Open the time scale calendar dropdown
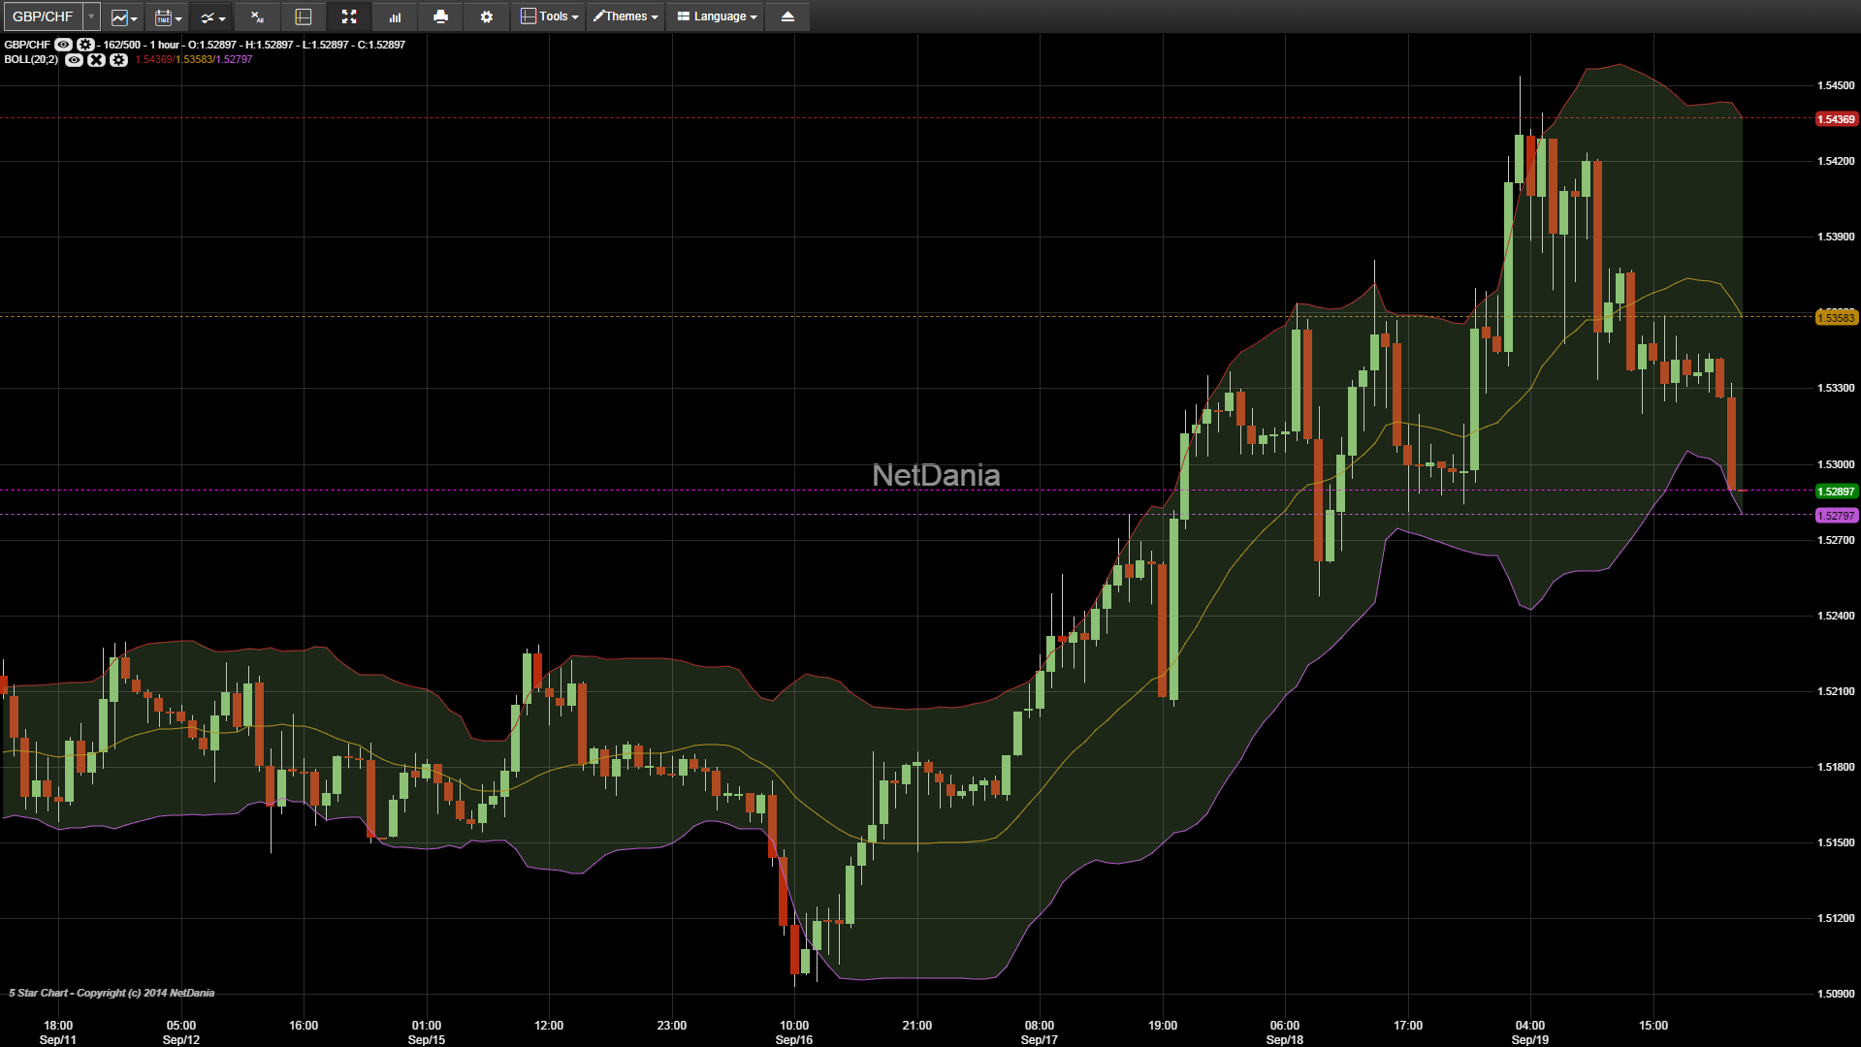 point(168,16)
